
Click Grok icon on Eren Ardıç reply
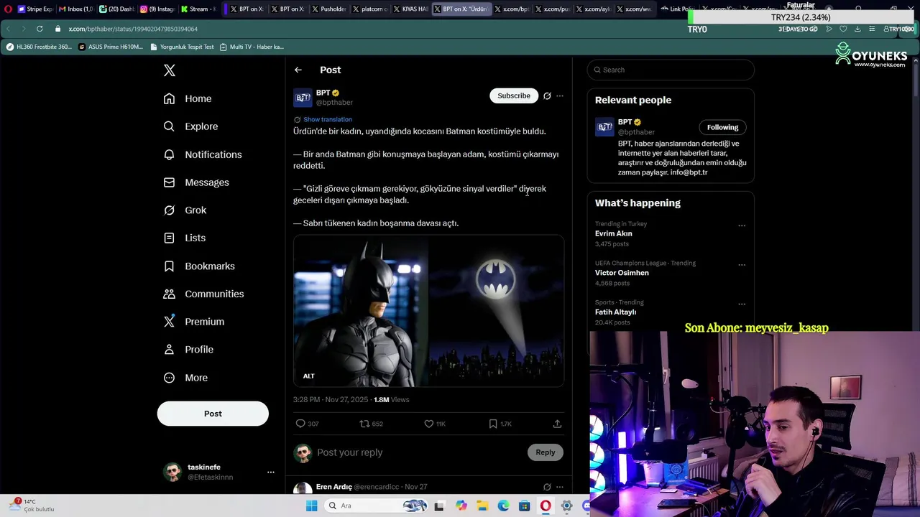tap(547, 487)
